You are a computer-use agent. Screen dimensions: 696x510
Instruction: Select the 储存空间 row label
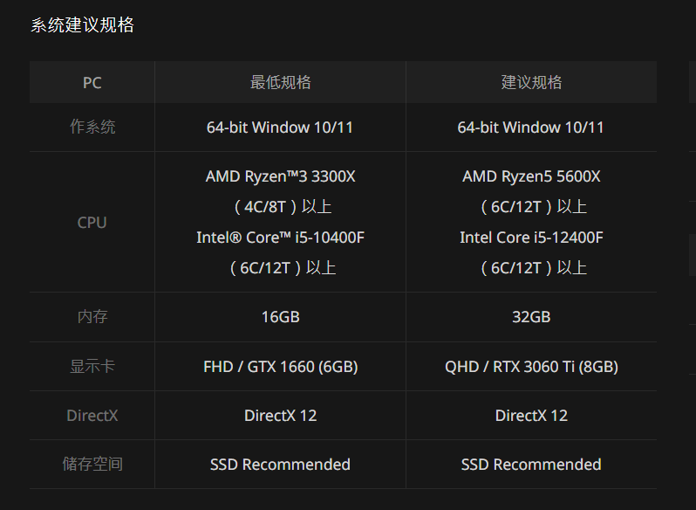click(x=92, y=465)
